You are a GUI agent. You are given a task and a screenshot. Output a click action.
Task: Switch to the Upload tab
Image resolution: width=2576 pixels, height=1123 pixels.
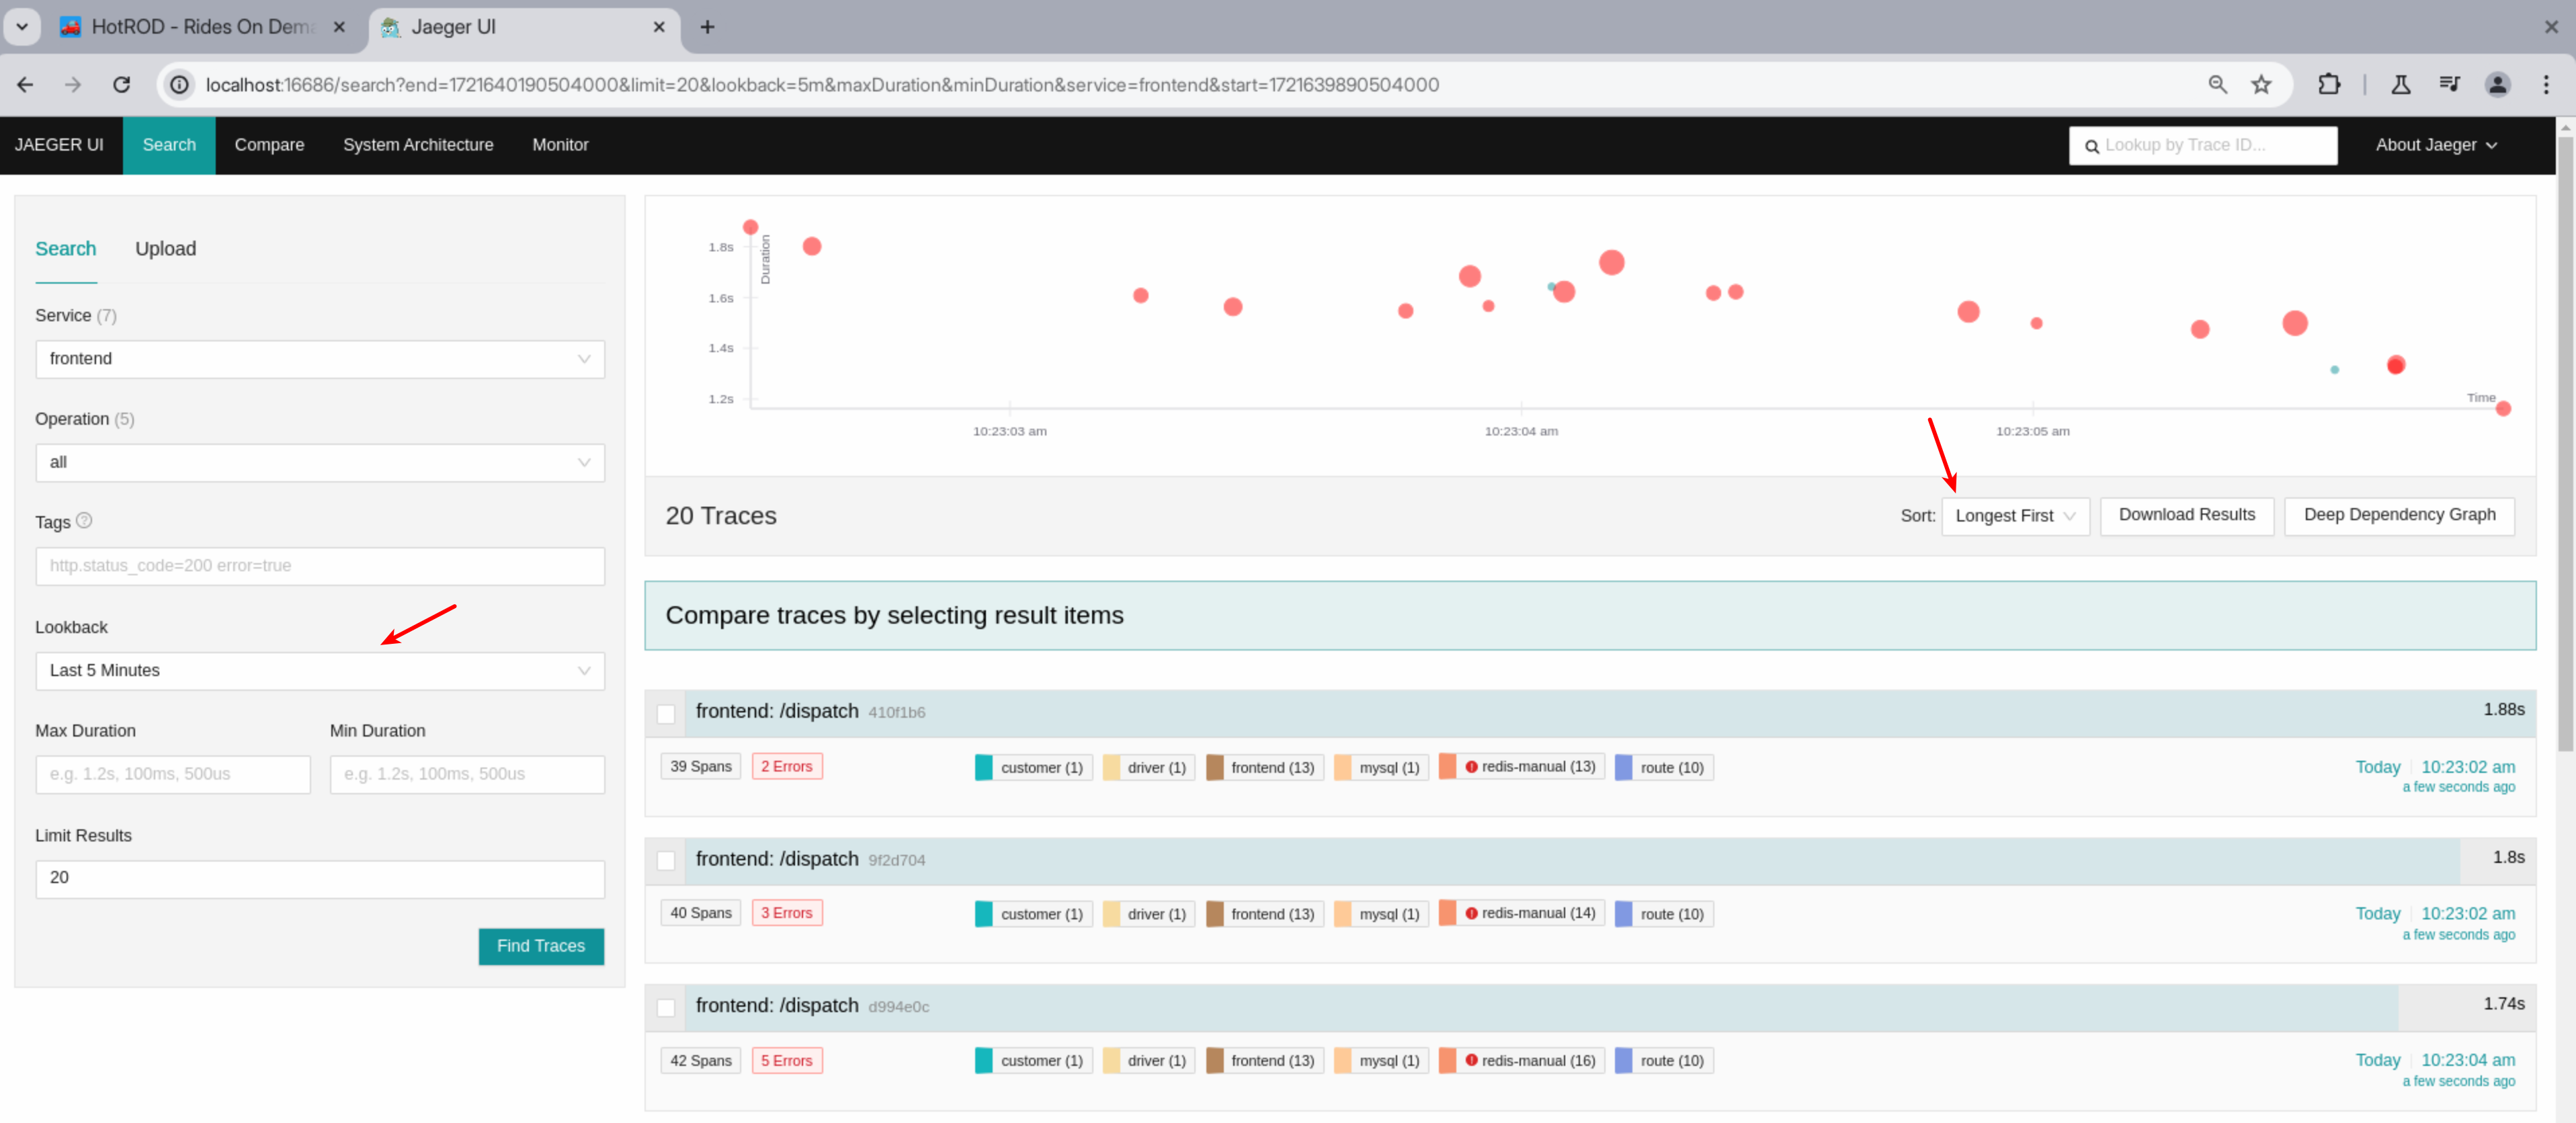pyautogui.click(x=165, y=249)
